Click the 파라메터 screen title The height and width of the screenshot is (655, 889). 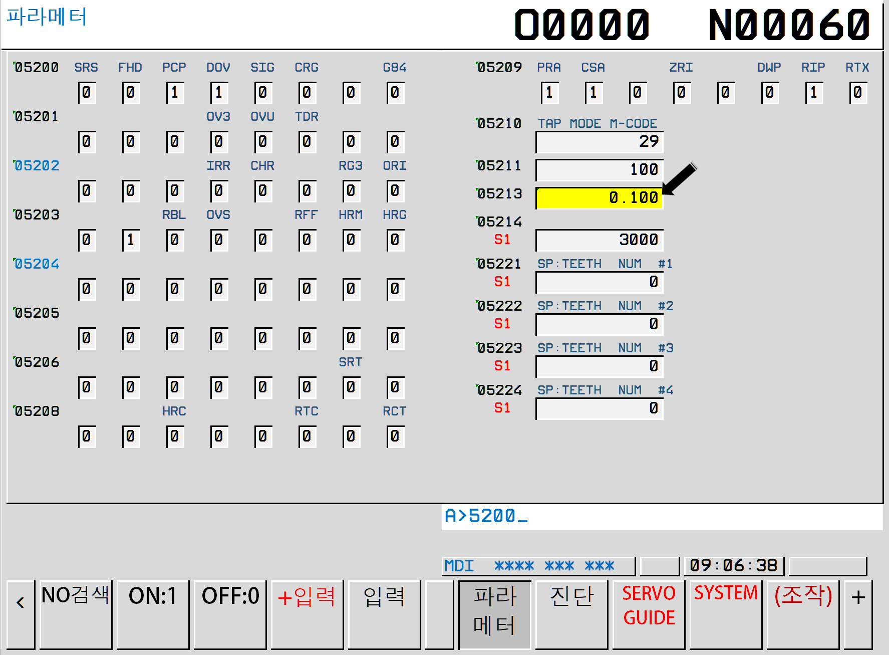click(x=47, y=17)
